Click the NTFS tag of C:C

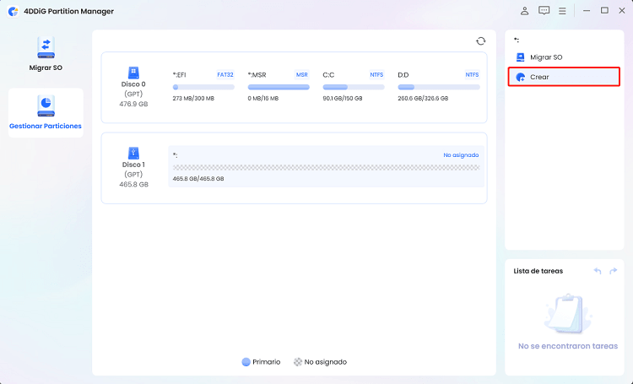[376, 75]
